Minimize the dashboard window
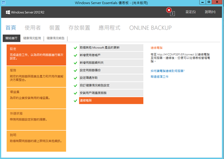Image resolution: width=224 pixels, height=159 pixels. click(x=203, y=2)
